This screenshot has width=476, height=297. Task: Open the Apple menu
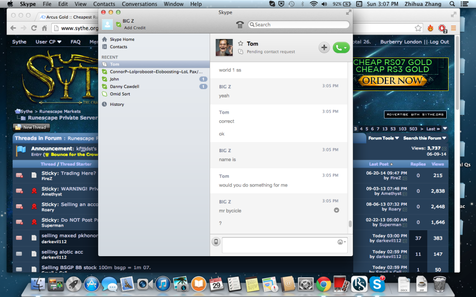click(x=10, y=4)
